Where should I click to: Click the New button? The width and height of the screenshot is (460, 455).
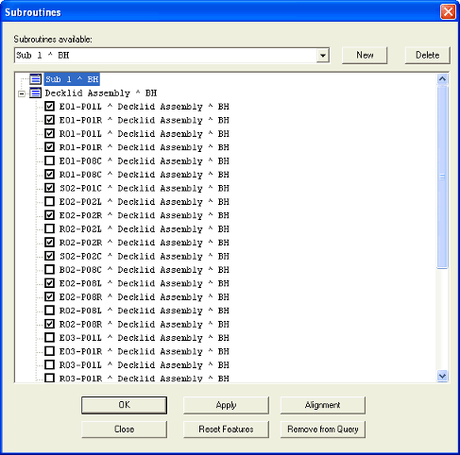coord(365,55)
